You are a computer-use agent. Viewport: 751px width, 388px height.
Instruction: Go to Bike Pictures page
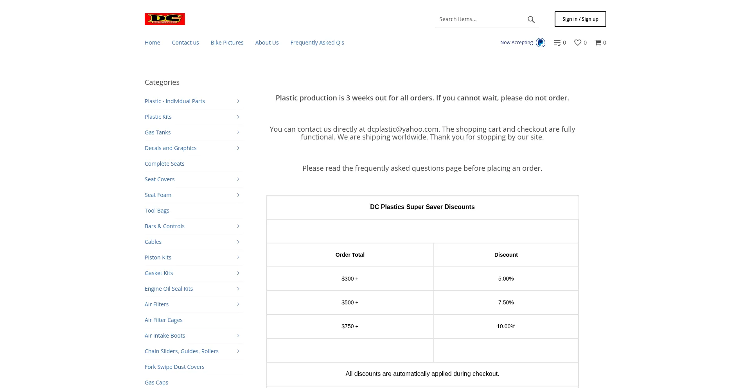[x=227, y=43]
